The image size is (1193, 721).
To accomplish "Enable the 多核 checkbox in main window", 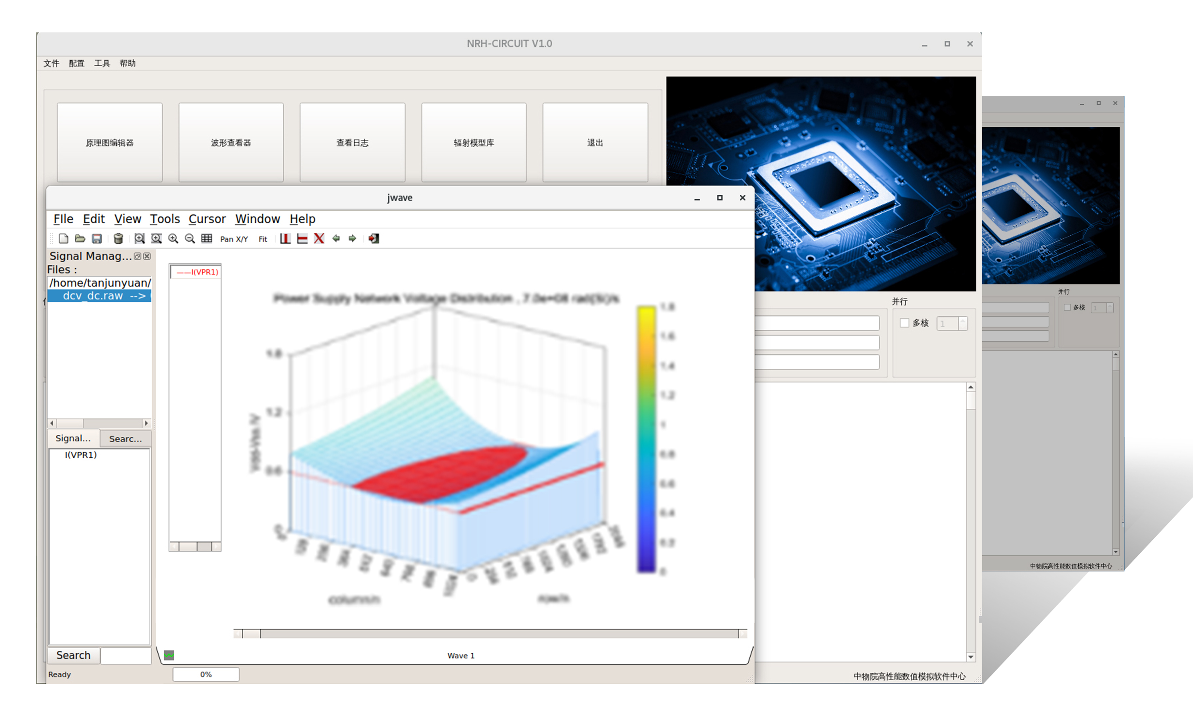I will coord(904,323).
